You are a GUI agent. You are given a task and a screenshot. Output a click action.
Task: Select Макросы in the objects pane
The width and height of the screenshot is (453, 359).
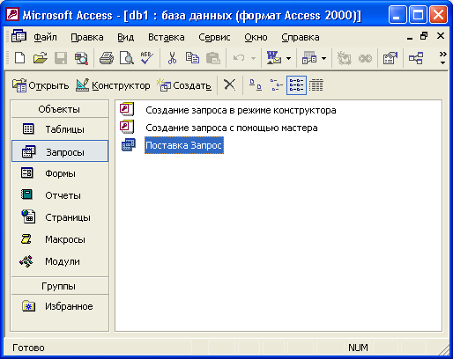click(x=60, y=239)
